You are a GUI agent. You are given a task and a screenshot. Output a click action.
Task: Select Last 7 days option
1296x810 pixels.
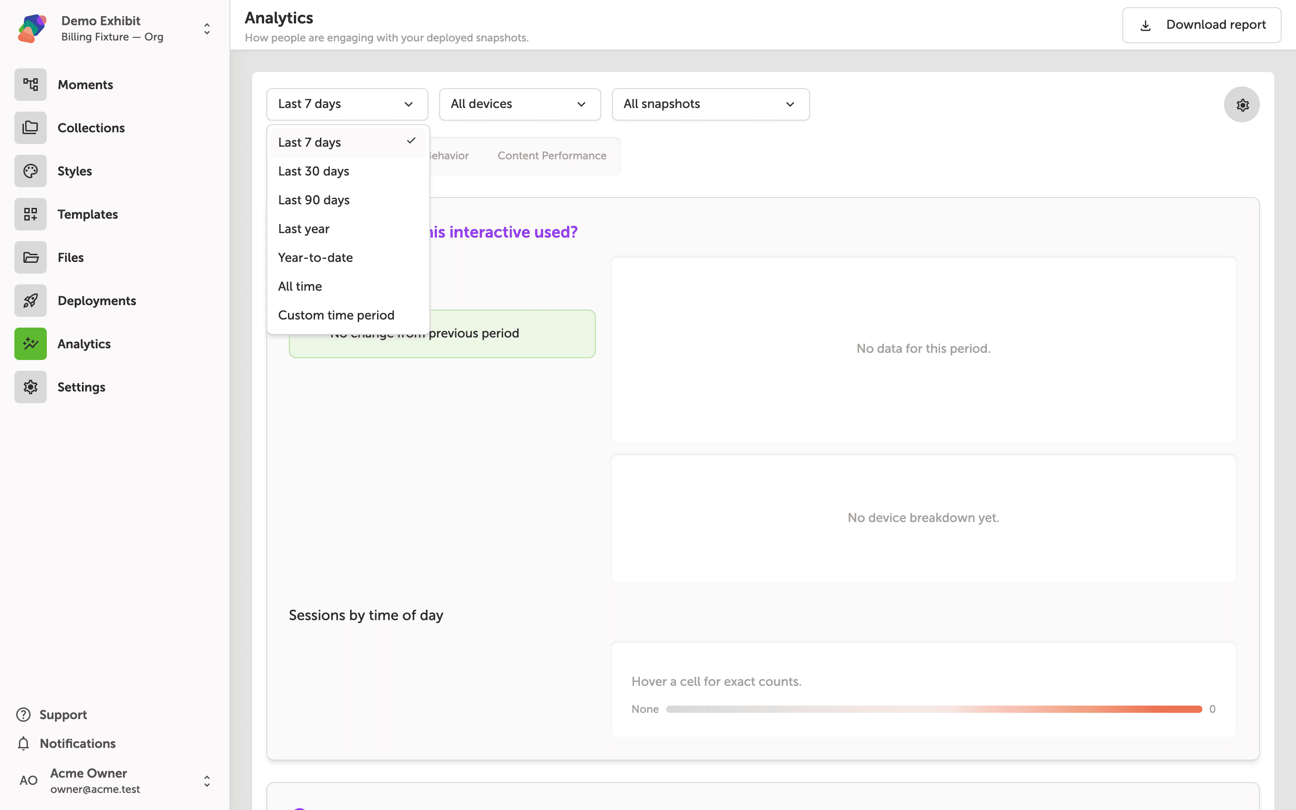(347, 143)
